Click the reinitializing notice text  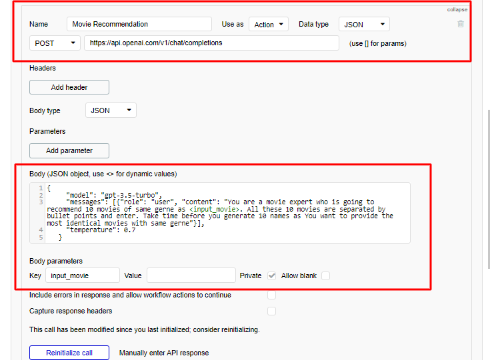tap(145, 329)
